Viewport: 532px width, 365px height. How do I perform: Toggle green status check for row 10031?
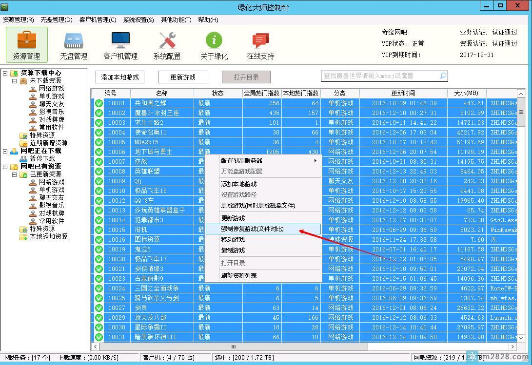coord(99,337)
